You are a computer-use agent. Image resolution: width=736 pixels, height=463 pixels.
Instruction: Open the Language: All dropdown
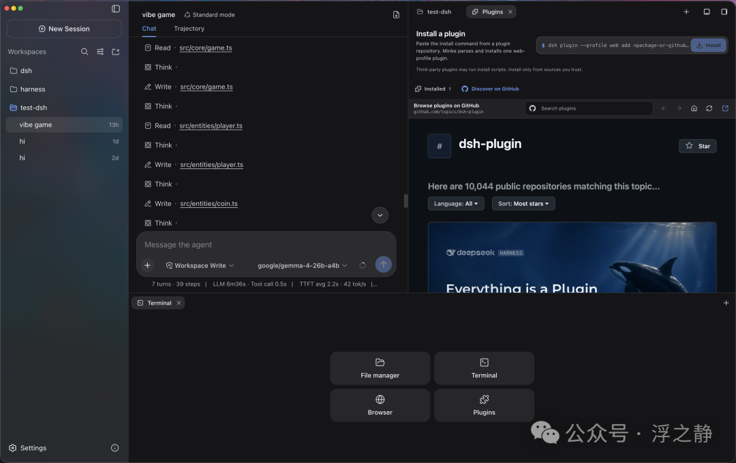(x=456, y=203)
